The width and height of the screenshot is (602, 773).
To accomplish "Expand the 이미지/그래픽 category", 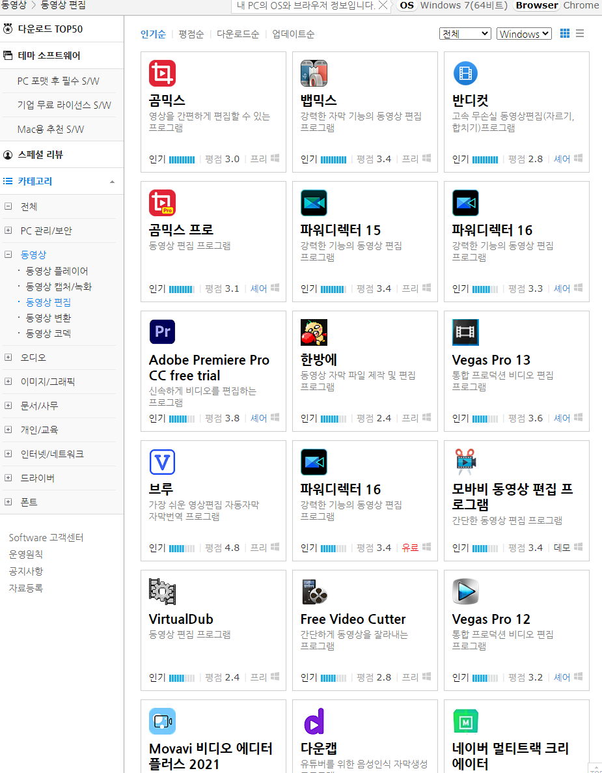I will click(x=8, y=381).
